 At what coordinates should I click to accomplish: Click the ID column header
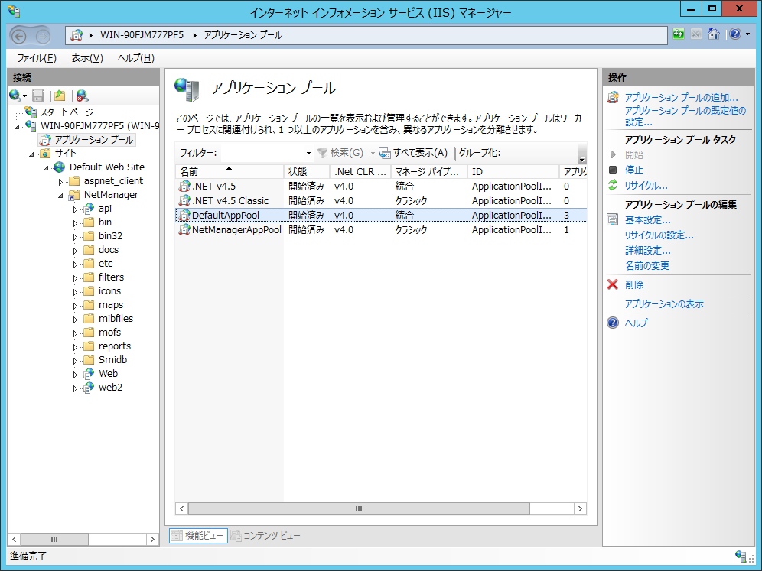click(x=513, y=171)
